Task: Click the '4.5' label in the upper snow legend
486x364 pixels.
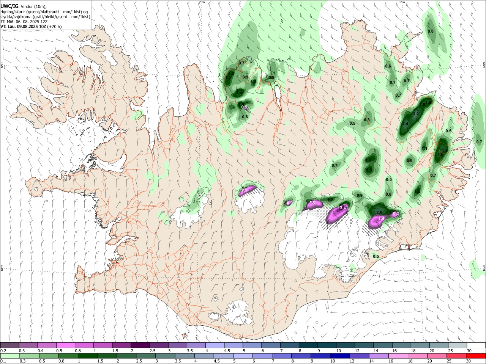Action: [227, 351]
